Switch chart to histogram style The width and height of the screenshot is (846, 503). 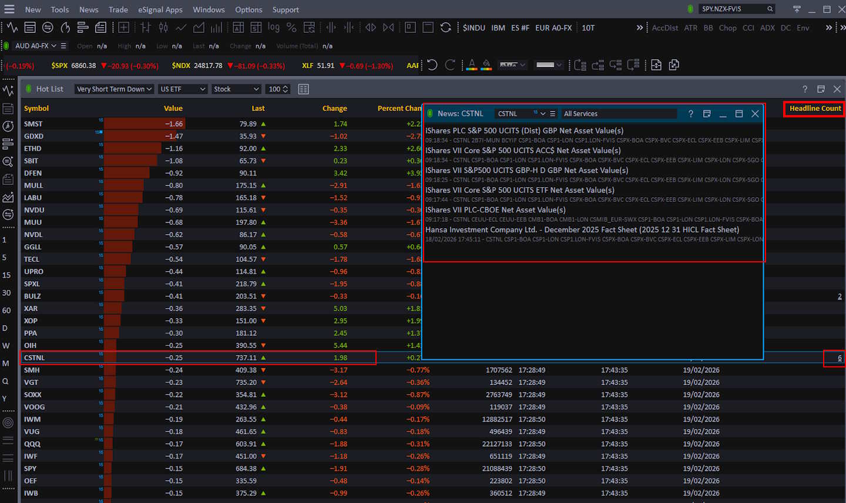point(216,28)
